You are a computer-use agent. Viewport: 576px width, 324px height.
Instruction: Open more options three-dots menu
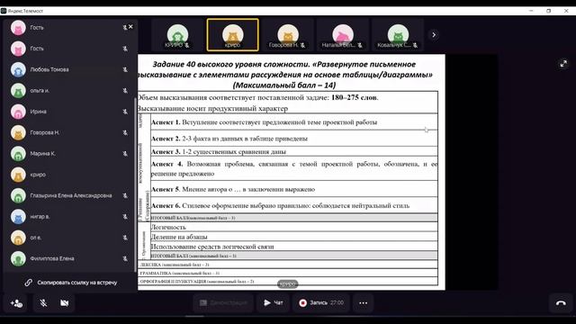[364, 303]
